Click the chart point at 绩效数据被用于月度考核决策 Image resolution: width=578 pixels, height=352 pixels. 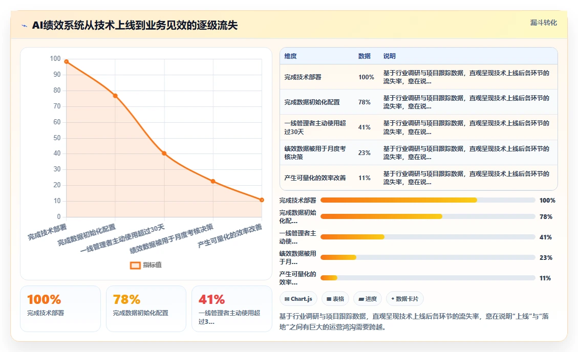coord(213,181)
